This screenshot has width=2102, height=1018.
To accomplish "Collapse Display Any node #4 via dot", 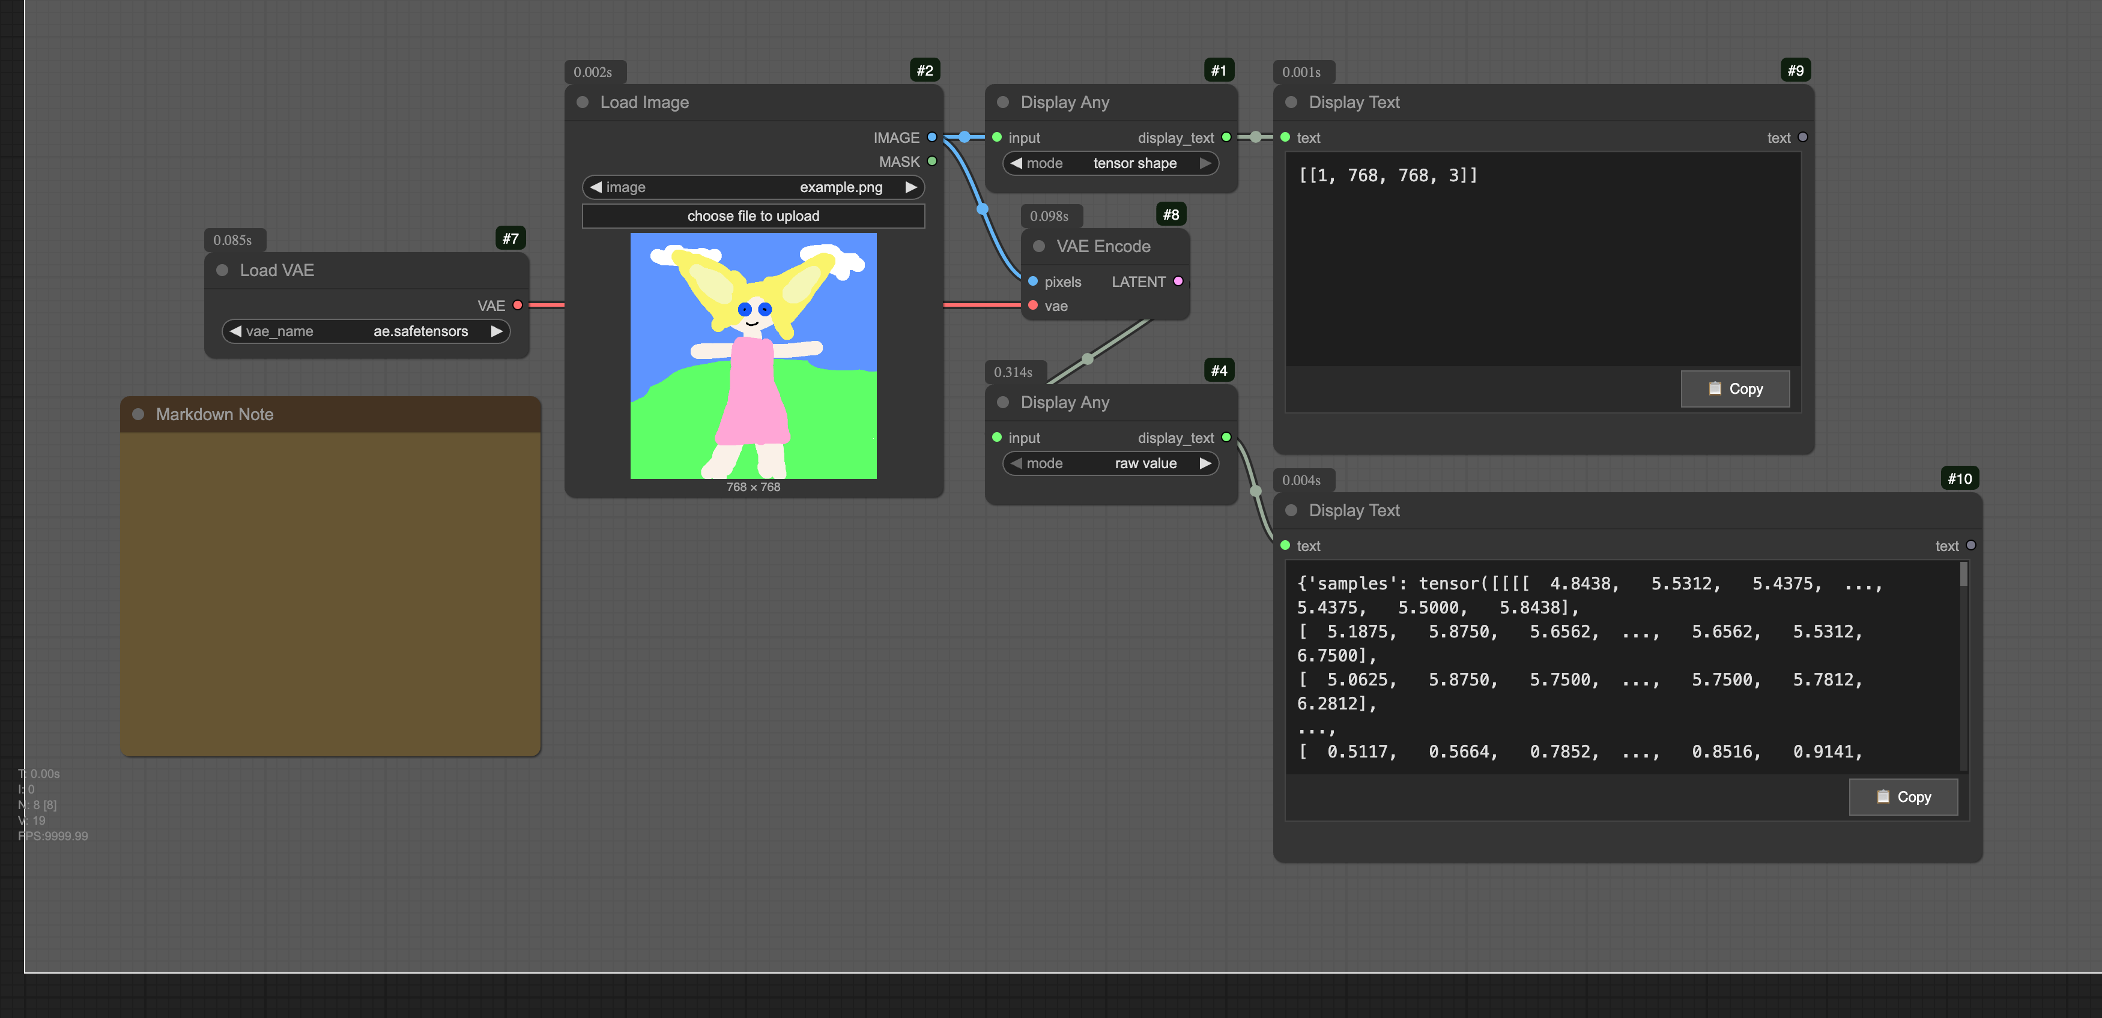I will point(1003,402).
